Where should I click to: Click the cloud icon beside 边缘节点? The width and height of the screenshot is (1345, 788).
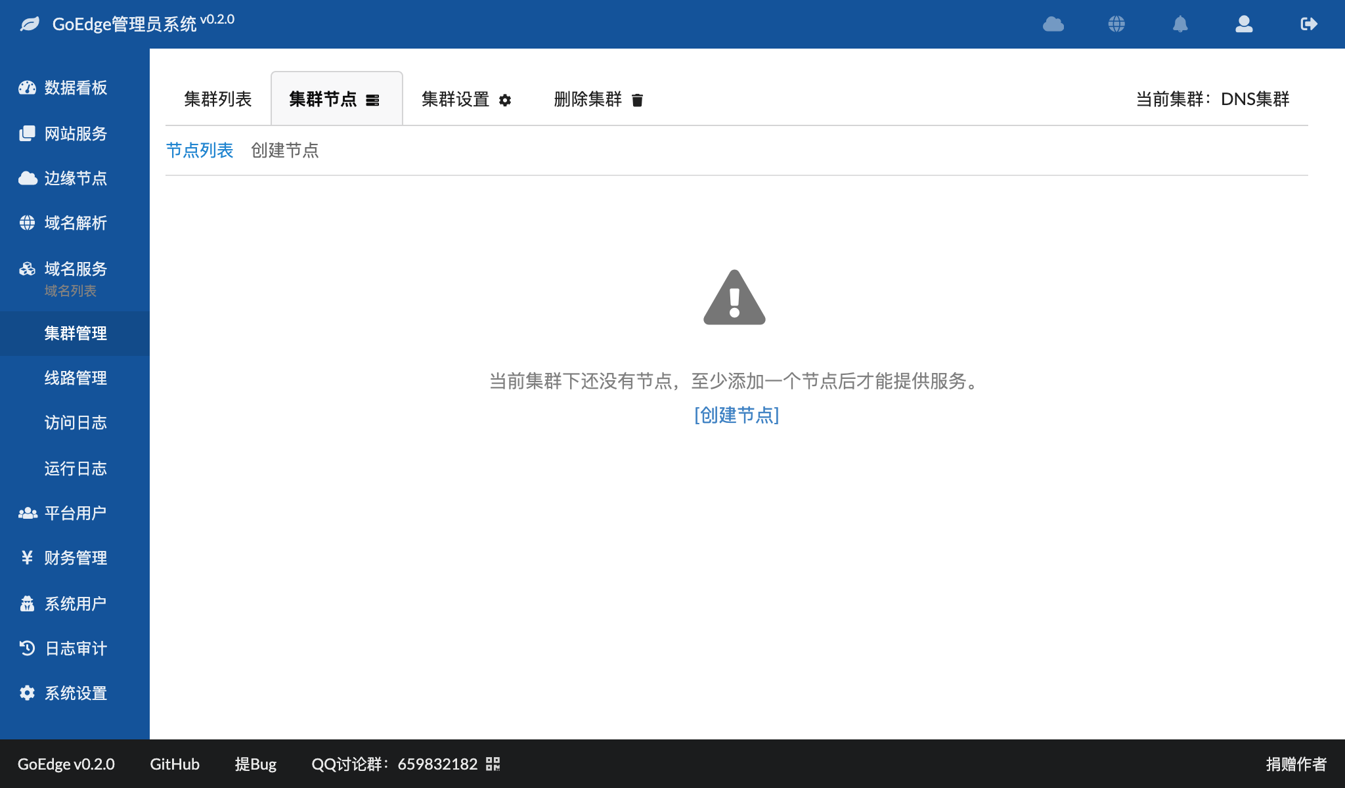coord(27,178)
